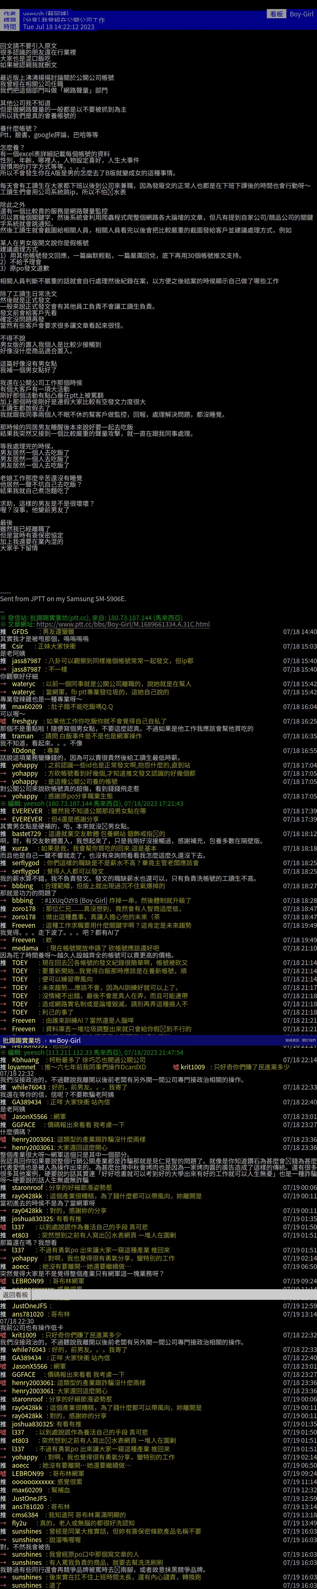Click the 作者 label in the header

(x=9, y=13)
